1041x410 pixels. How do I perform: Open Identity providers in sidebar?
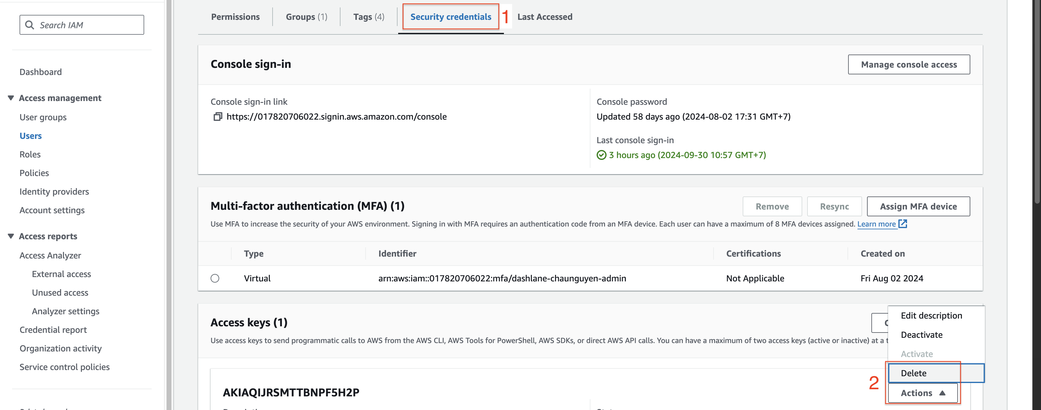click(x=54, y=192)
